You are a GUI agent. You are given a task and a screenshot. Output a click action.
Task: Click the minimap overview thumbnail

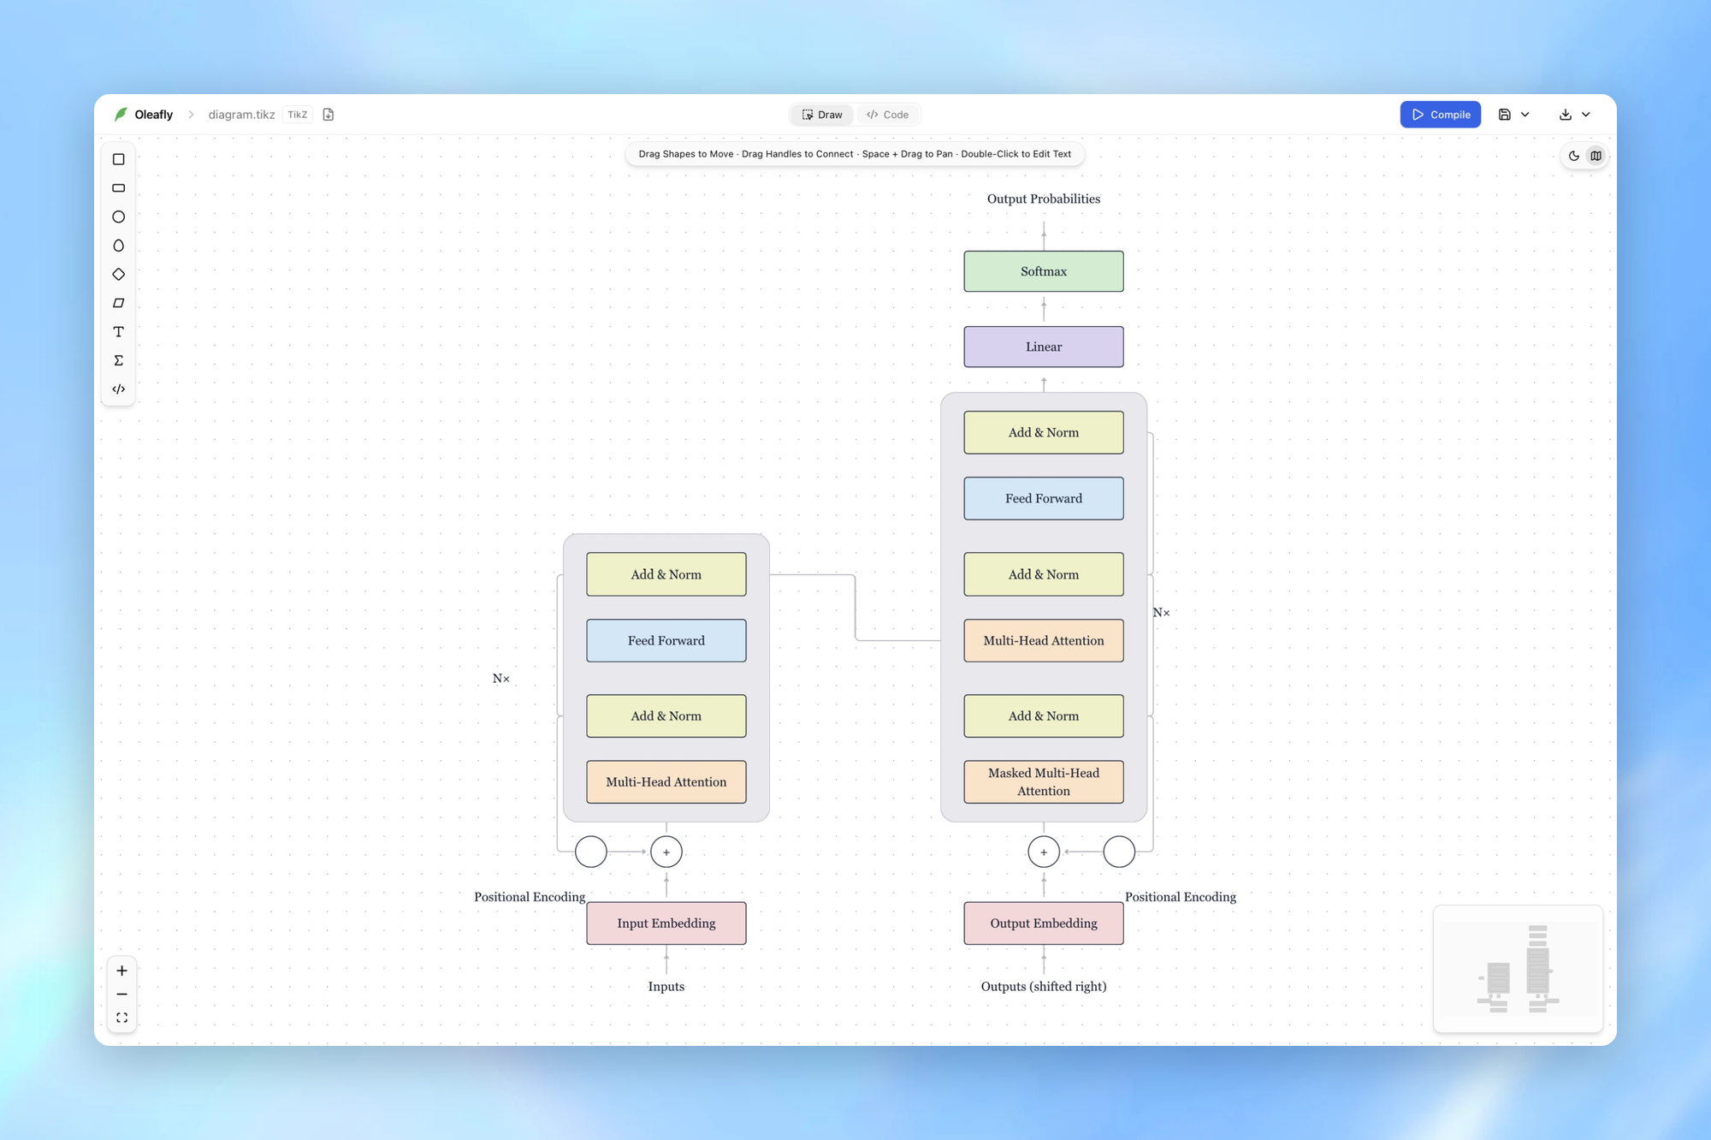point(1519,969)
